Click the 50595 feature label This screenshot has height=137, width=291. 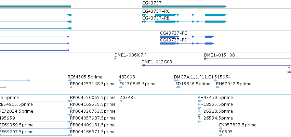pos(226,132)
